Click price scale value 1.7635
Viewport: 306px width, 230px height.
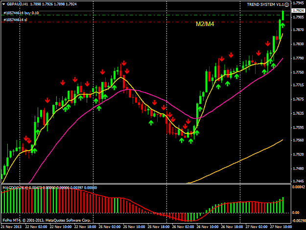click(298, 113)
